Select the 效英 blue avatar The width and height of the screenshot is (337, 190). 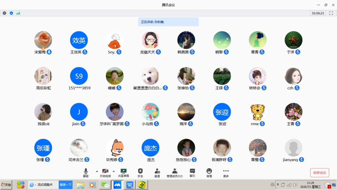[x=79, y=40]
